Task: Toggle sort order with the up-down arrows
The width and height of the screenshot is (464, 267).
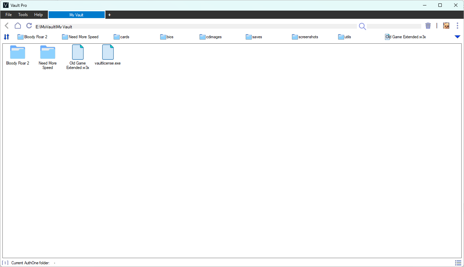Action: click(x=7, y=37)
